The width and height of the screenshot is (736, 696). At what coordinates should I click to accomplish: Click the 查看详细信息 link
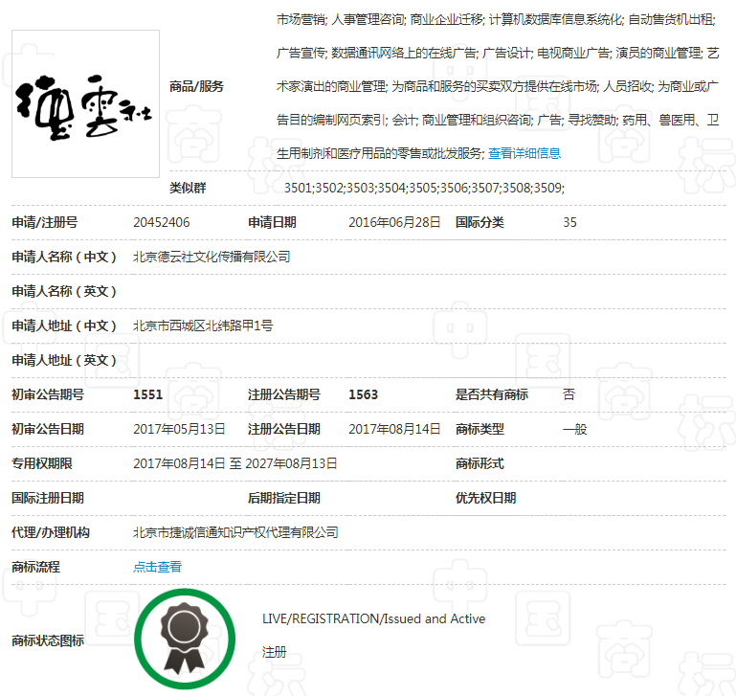pyautogui.click(x=524, y=153)
